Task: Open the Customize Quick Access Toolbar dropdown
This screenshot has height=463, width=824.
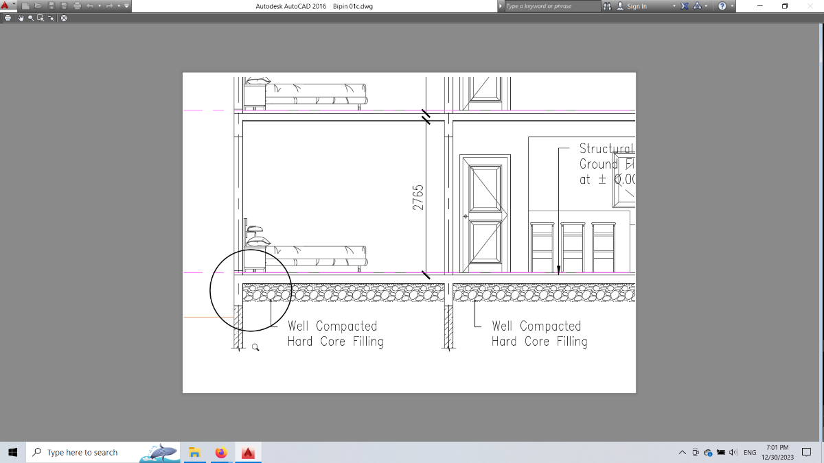Action: 126,6
